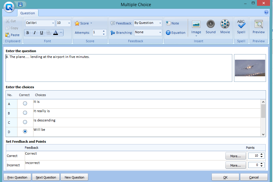Click the Attempts number field
Image resolution: width=273 pixels, height=182 pixels.
[97, 33]
